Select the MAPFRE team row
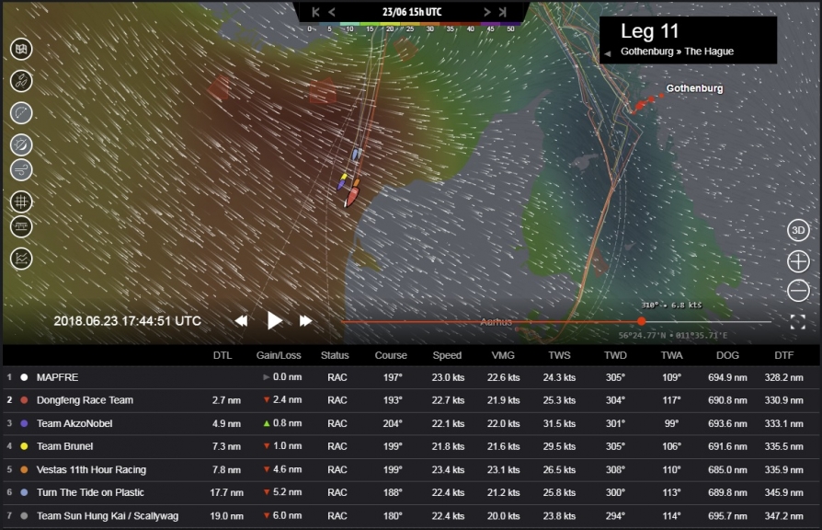The height and width of the screenshot is (530, 822). (411, 377)
